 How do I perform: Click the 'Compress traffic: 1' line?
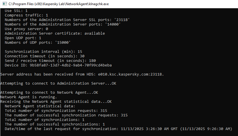tap(26, 15)
